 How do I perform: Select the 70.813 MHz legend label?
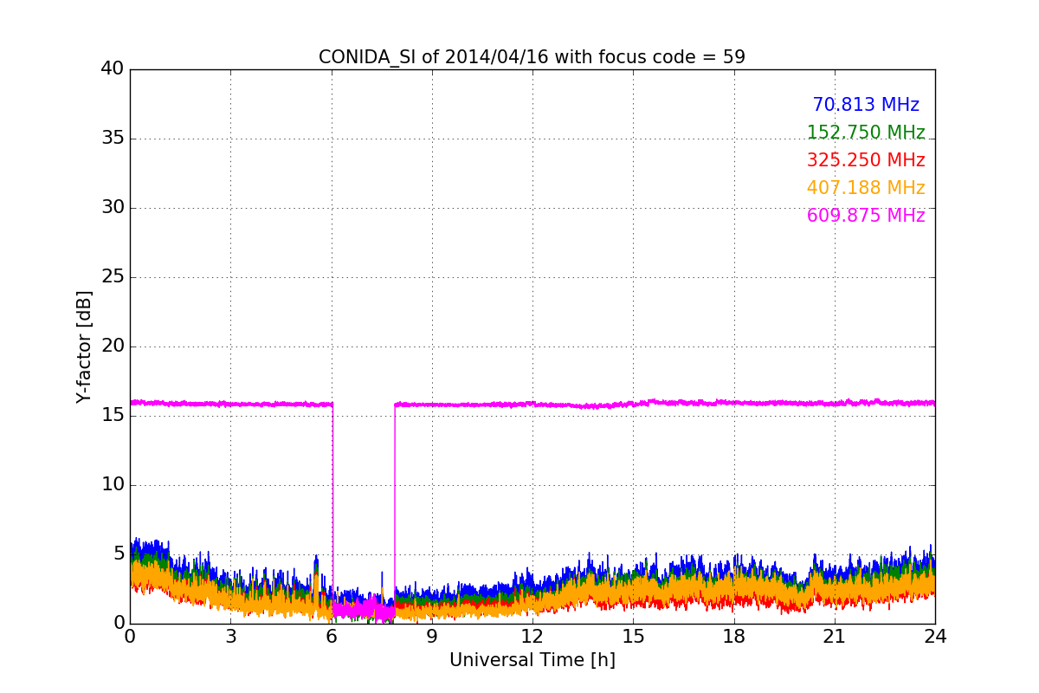click(866, 105)
